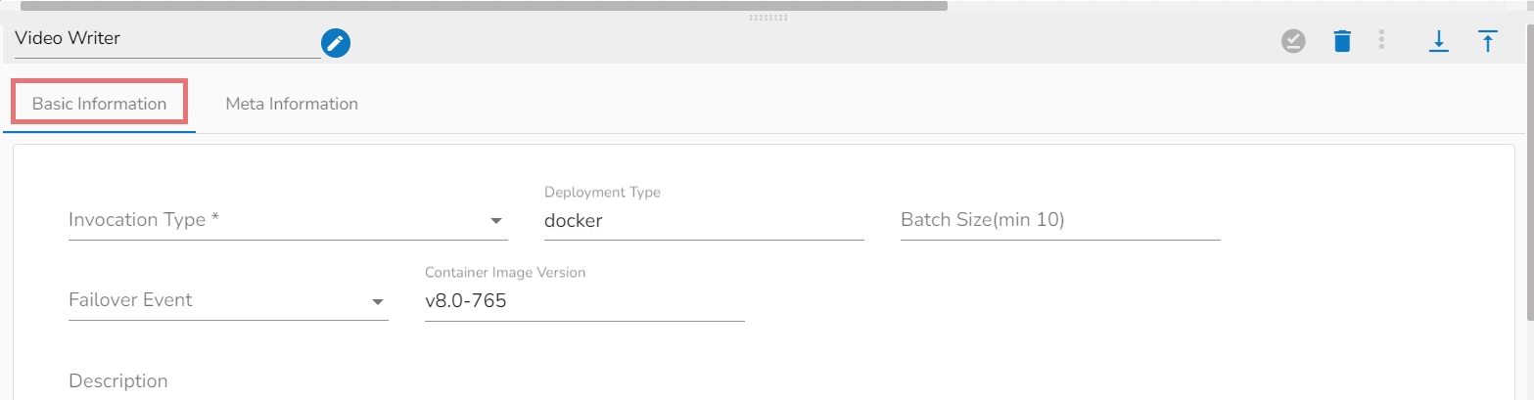Delete the component with trash icon
The height and width of the screenshot is (400, 1534).
point(1342,41)
